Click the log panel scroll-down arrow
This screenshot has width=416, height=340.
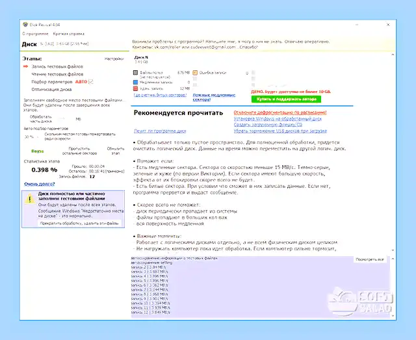[x=393, y=316]
